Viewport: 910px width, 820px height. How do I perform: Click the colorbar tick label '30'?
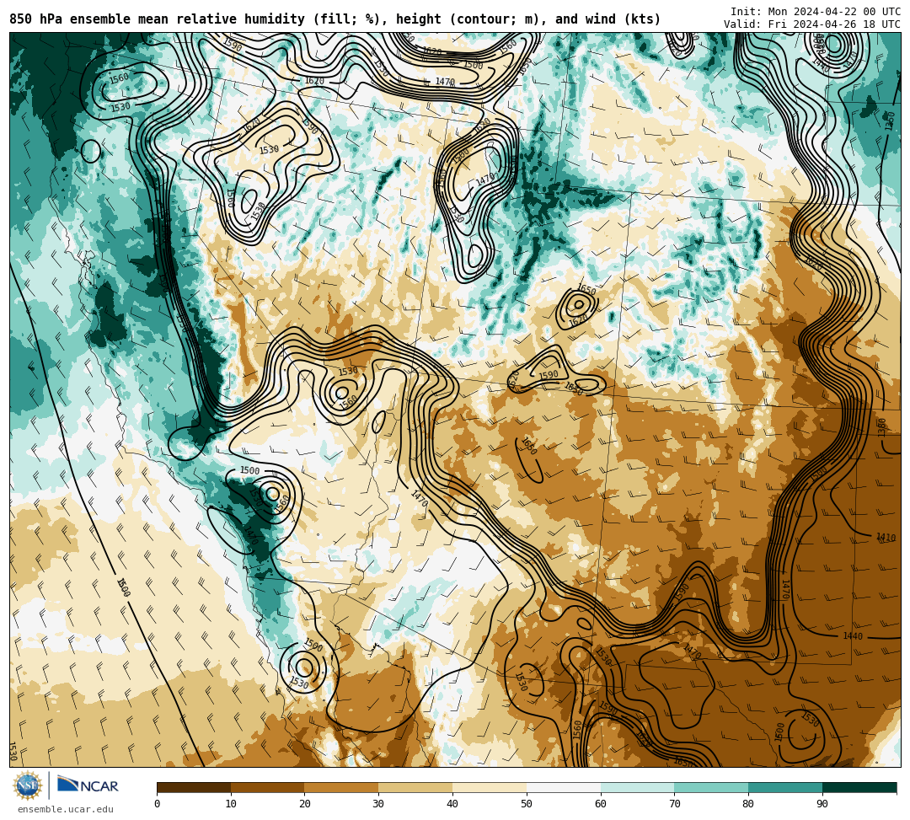(x=378, y=804)
